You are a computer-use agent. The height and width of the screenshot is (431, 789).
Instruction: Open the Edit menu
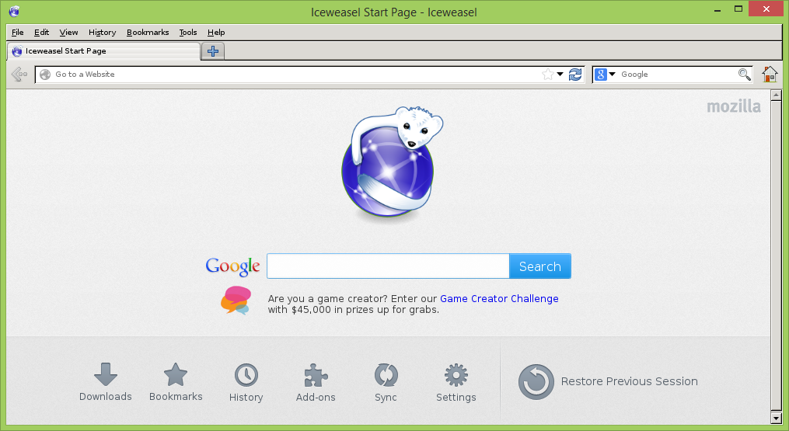(41, 32)
